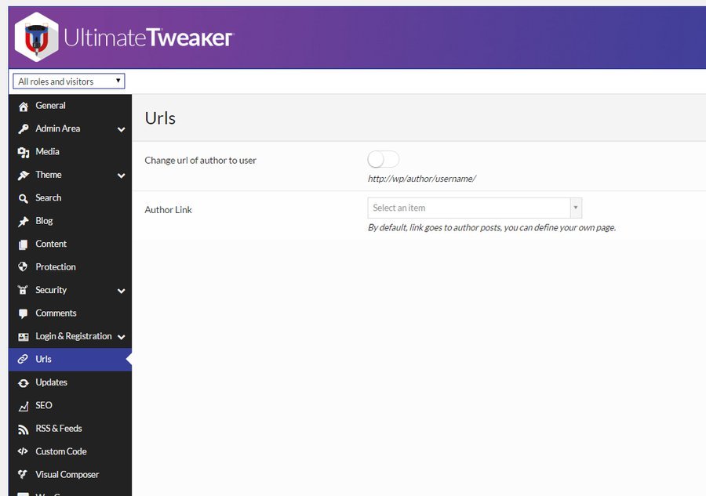Click the Security menu label
This screenshot has width=706, height=496.
click(51, 290)
